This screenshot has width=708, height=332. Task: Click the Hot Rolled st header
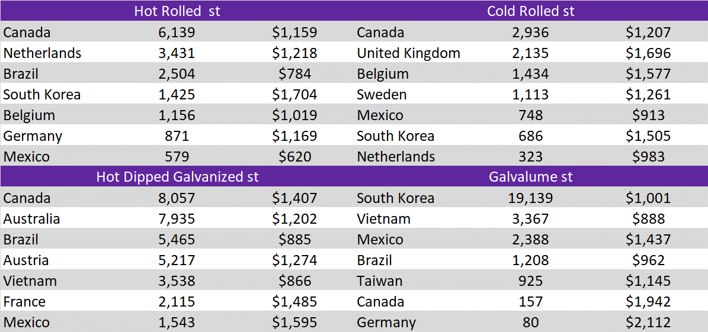tap(177, 11)
